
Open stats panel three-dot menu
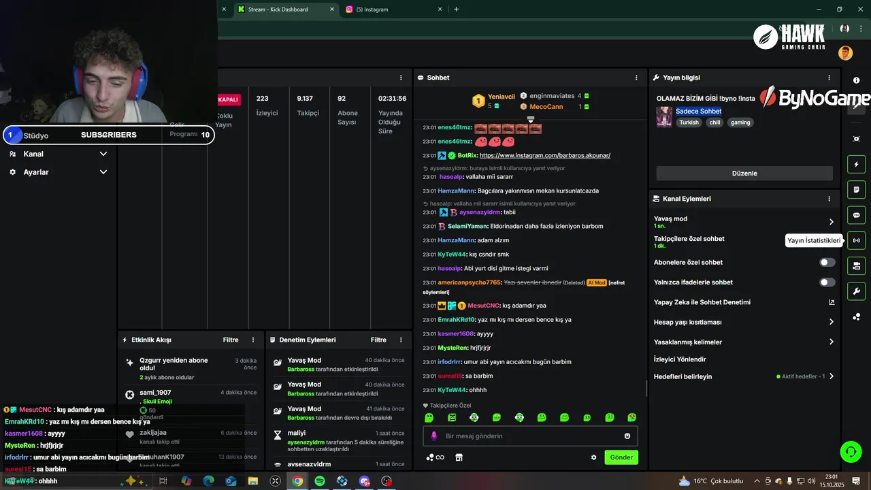point(401,78)
